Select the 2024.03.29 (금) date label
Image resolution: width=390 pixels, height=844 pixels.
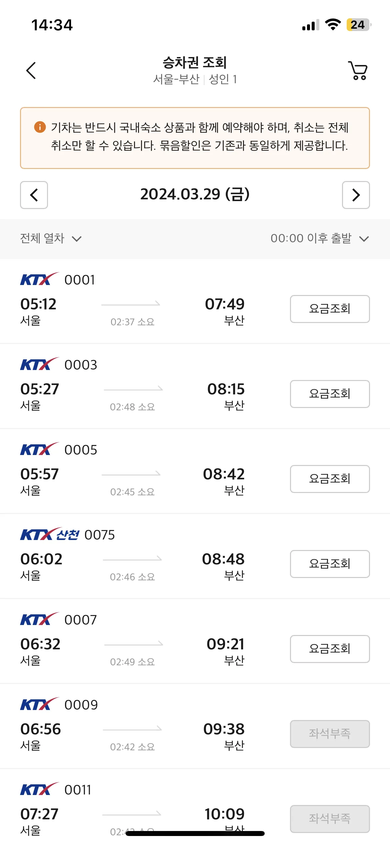[195, 194]
